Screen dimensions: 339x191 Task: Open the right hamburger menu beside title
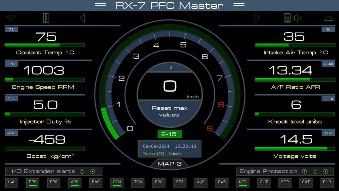click(239, 6)
